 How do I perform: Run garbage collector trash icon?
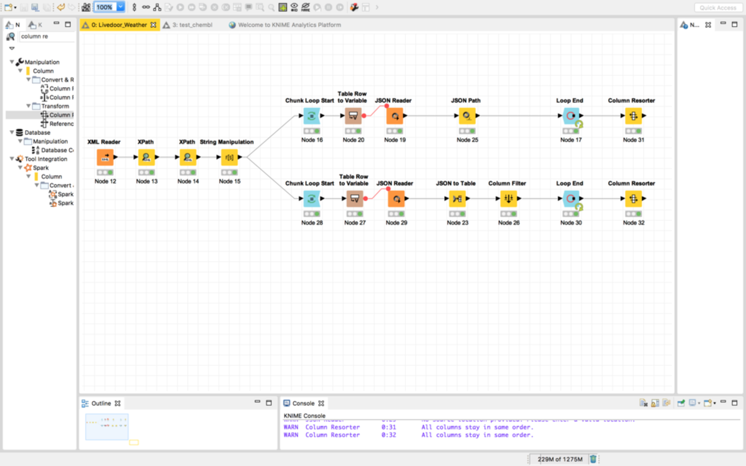[x=593, y=459]
